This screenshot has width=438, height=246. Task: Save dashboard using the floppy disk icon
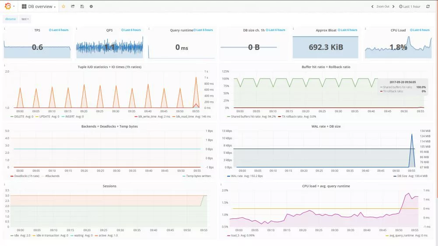82,7
